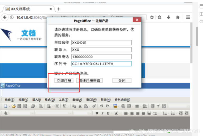Click the Print Preview magnifier icon
203x136 pixels.
click(41, 106)
